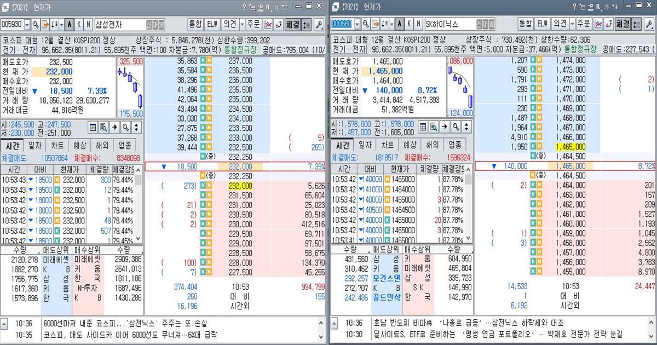Open wrench settings icon in SK Hynix window
The height and width of the screenshot is (345, 657).
click(649, 25)
